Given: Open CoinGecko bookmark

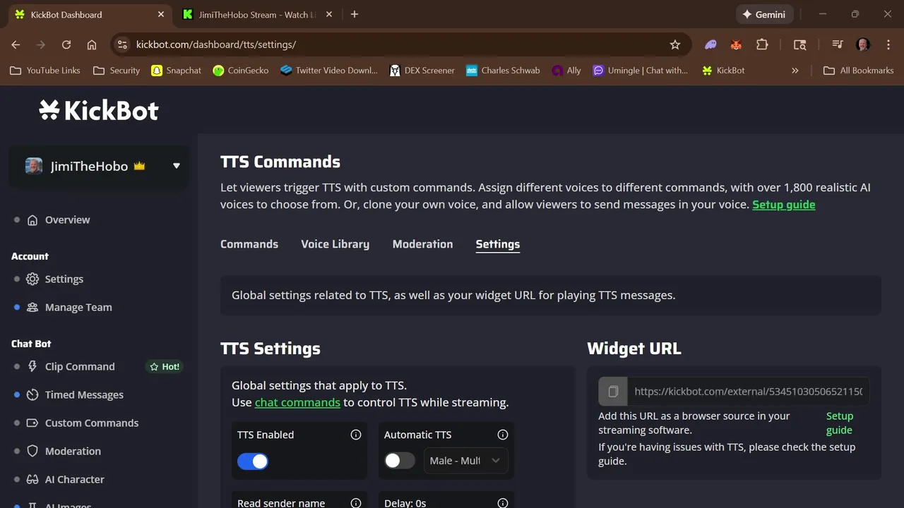Looking at the screenshot, I should click(241, 71).
